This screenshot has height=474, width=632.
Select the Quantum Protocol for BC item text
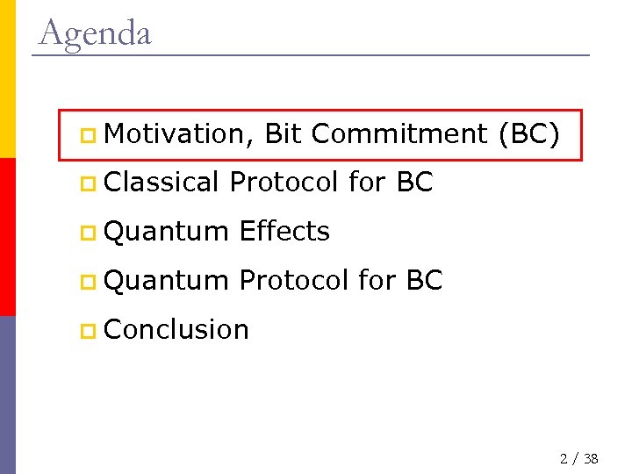coord(273,281)
